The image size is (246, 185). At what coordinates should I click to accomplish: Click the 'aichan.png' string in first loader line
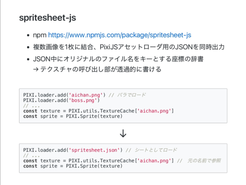[86, 95]
